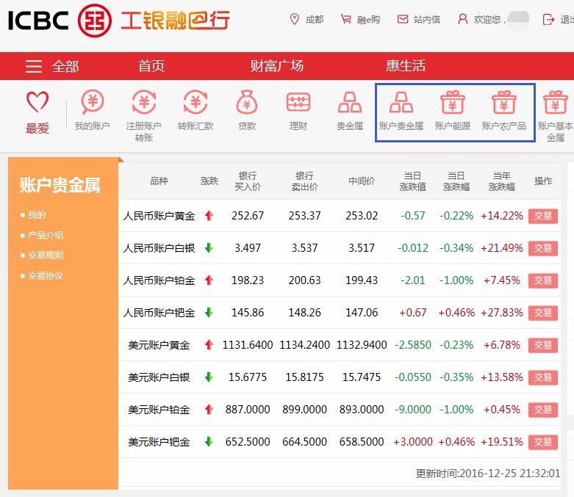This screenshot has width=574, height=497.
Task: Click the up arrow for 人民币账户铂金
Action: coord(209,280)
